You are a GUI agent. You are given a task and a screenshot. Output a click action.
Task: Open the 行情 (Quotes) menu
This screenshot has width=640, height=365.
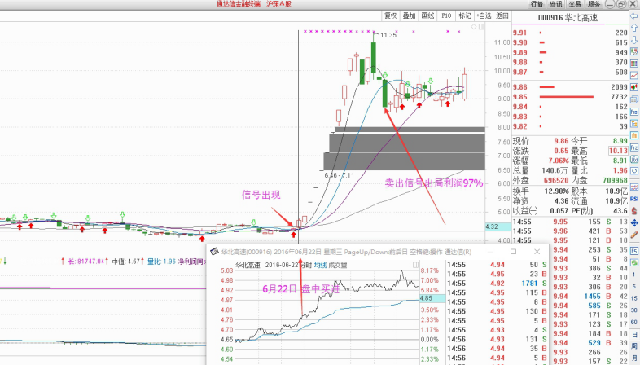[537, 4]
